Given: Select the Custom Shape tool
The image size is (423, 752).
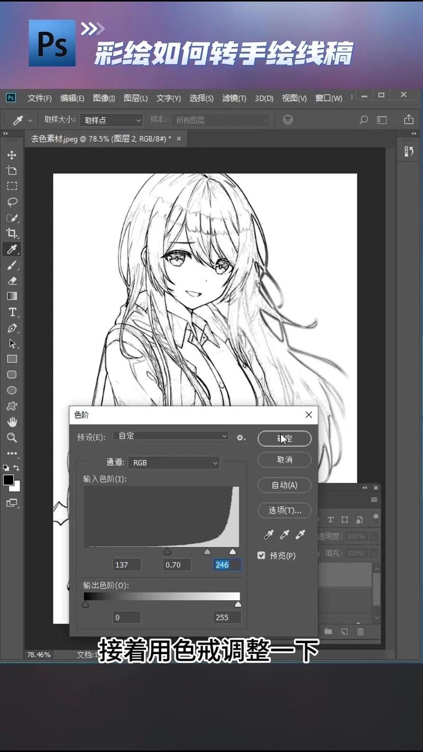Looking at the screenshot, I should click(x=12, y=406).
